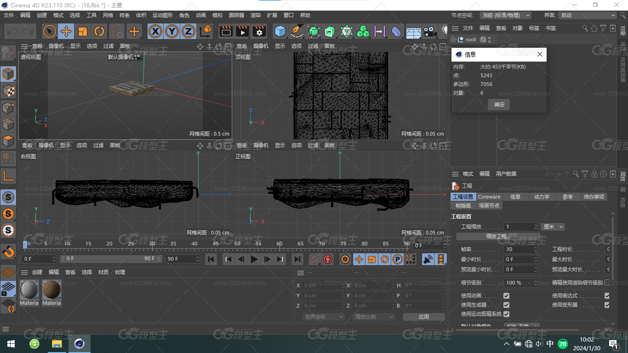Activate the Rotate tool in top toolbar
This screenshot has width=628, height=353.
coord(99,31)
